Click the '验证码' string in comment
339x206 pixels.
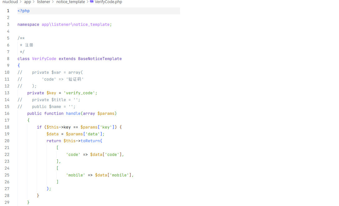[x=75, y=79]
